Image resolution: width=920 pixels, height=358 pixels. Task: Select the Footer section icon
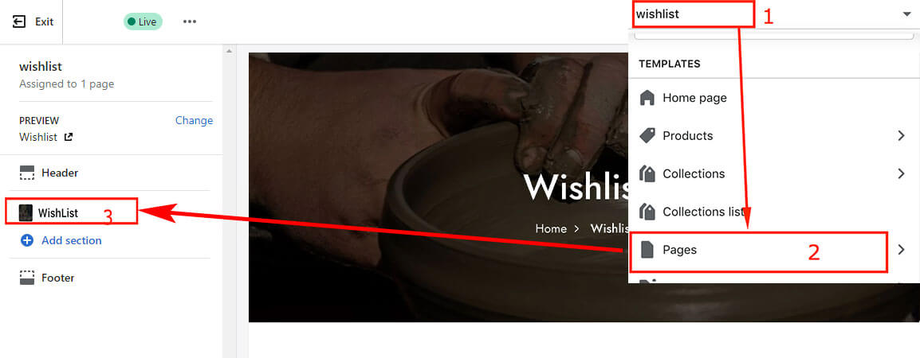(x=27, y=278)
